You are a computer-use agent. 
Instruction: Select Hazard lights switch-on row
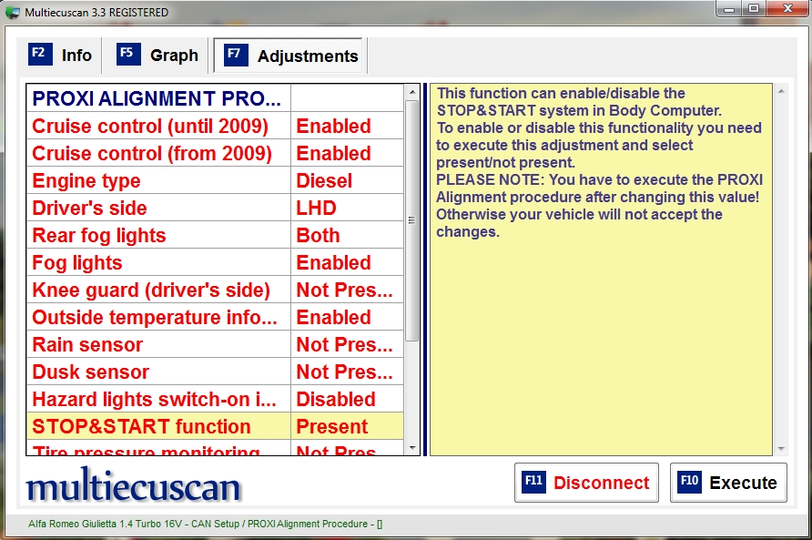pyautogui.click(x=215, y=399)
